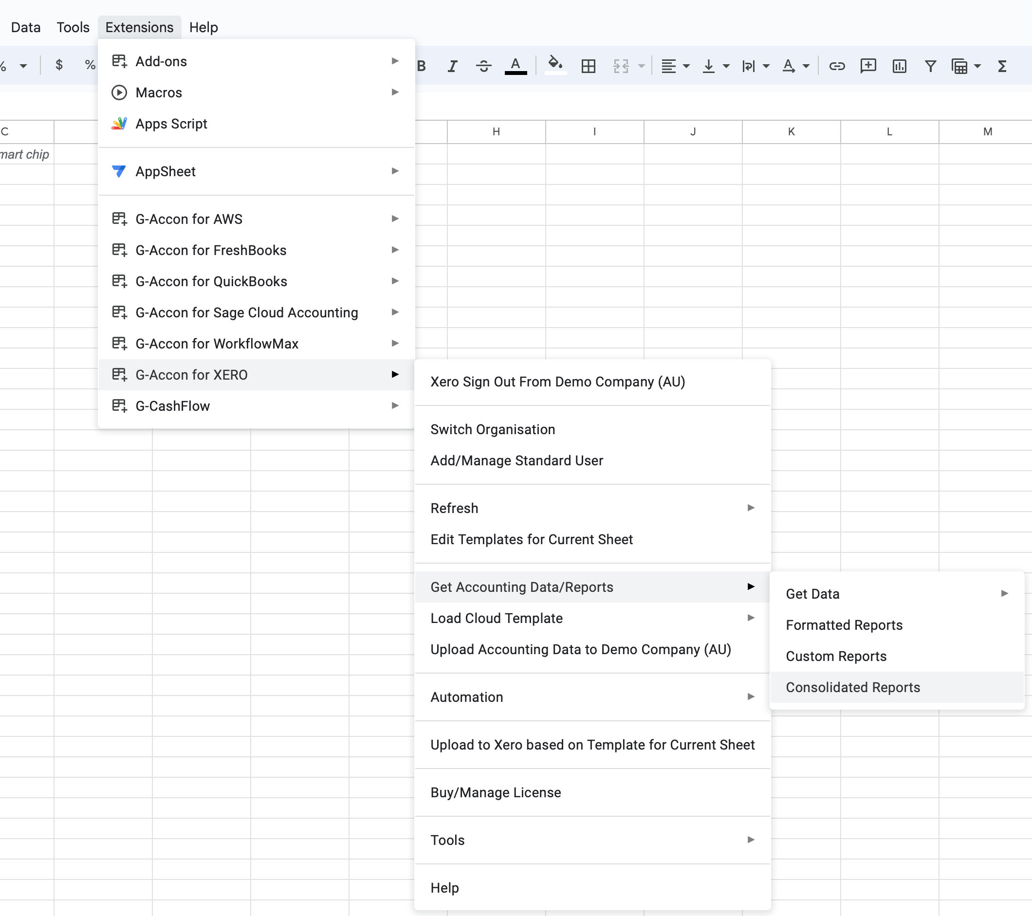Open the Help menu in menu bar
Viewport: 1032px width, 916px height.
click(x=203, y=27)
